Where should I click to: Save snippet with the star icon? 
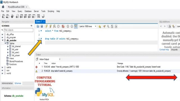pyautogui.click(x=100, y=26)
